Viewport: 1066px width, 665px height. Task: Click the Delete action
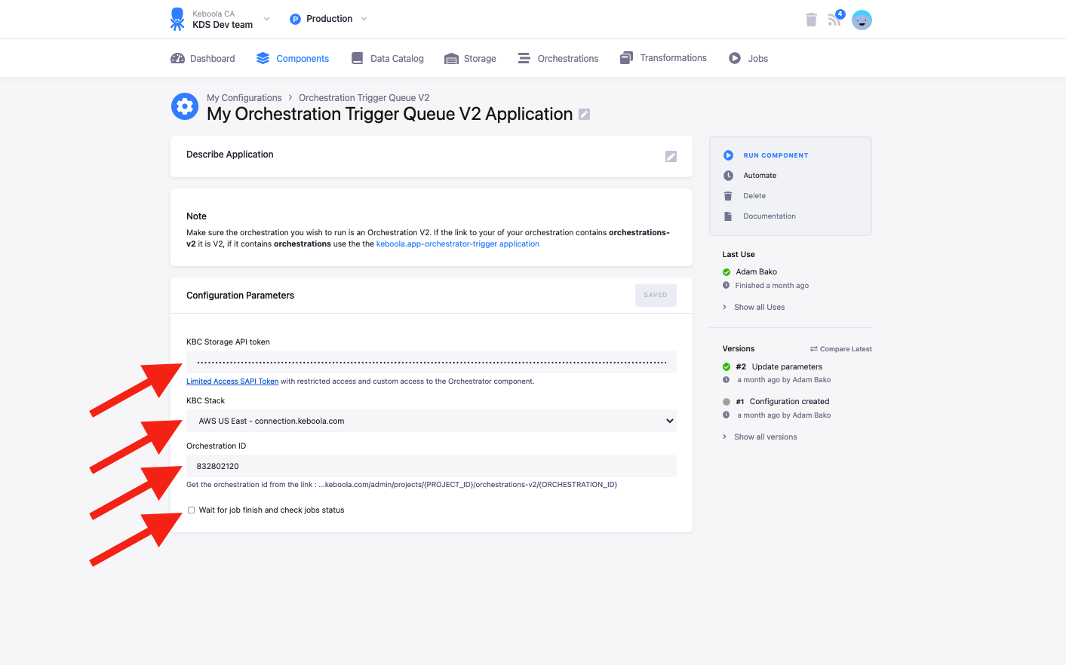754,196
